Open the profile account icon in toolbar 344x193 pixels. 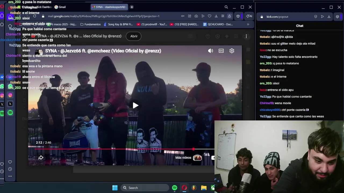229,16
